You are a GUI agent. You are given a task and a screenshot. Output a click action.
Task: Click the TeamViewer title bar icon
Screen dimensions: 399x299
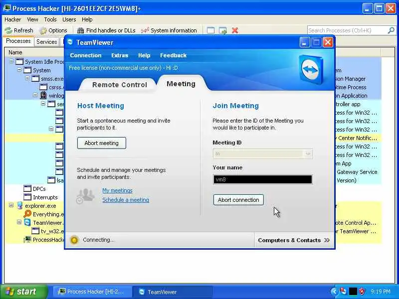click(70, 42)
